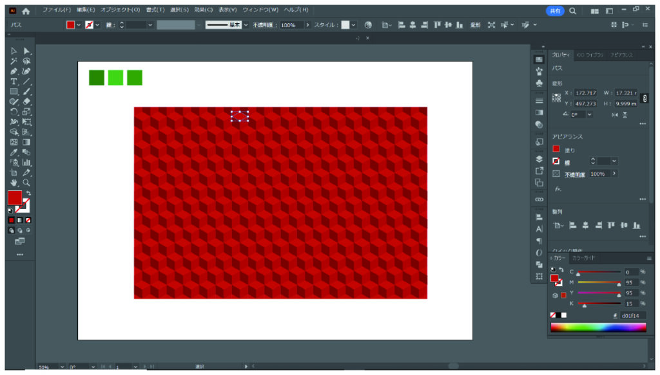Click the home icon in title bar
Screen dimensions: 660x375
[26, 11]
